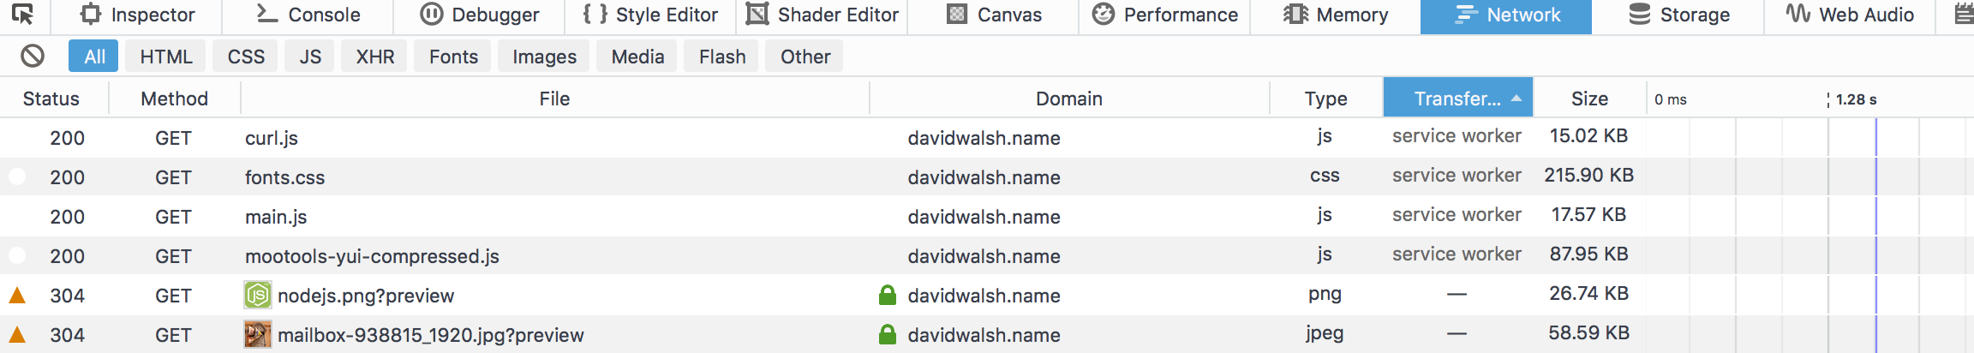Image resolution: width=1974 pixels, height=353 pixels.
Task: Select the All filter button
Action: pos(95,57)
